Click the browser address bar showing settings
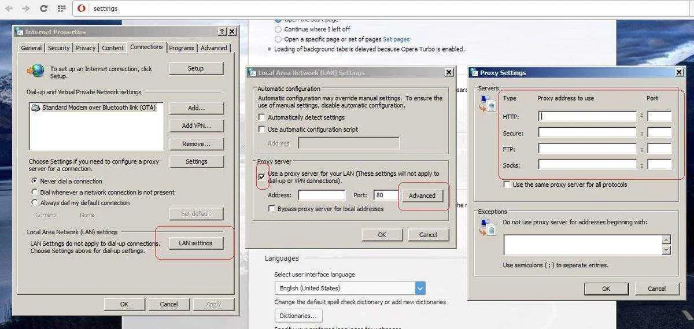Viewport: 694px width, 329px height. pos(382,9)
